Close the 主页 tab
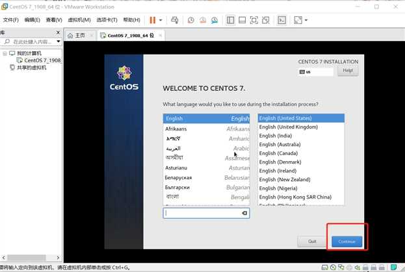Image resolution: width=405 pixels, height=272 pixels. [x=92, y=36]
